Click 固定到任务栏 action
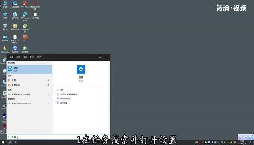Viewport: 254px width, 145px height. (x=65, y=98)
